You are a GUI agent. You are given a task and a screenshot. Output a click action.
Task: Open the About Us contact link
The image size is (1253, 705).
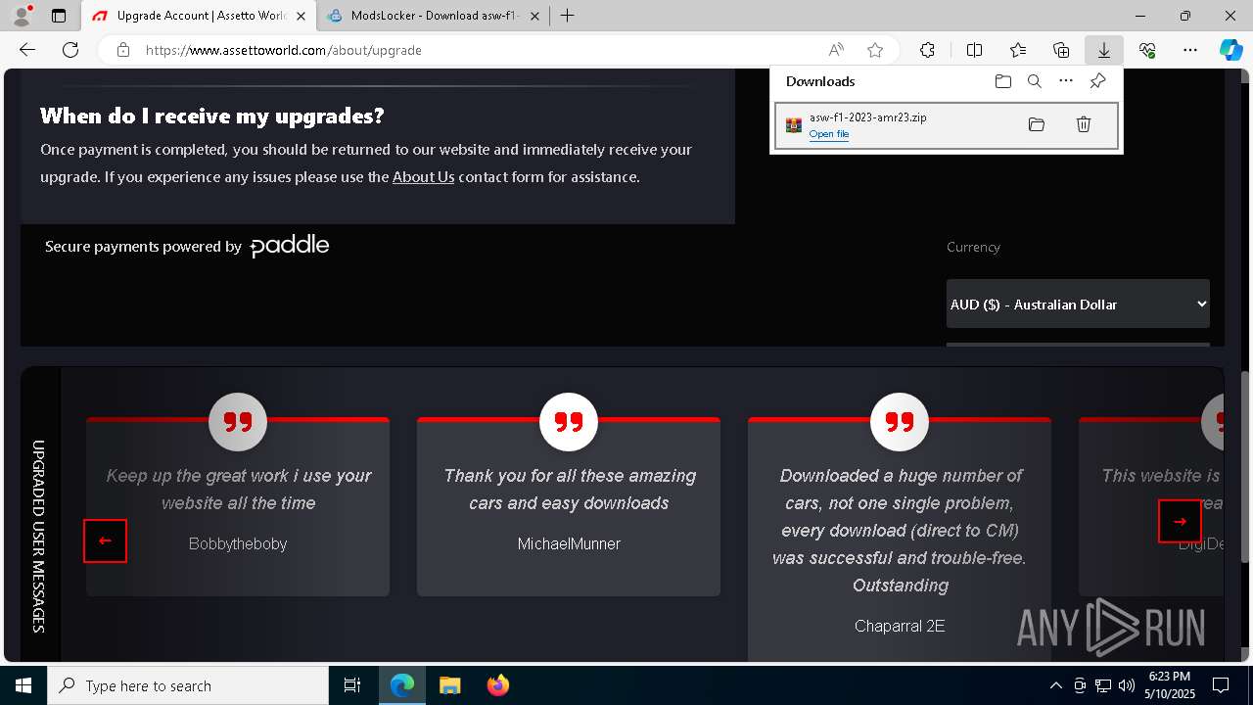tap(423, 176)
